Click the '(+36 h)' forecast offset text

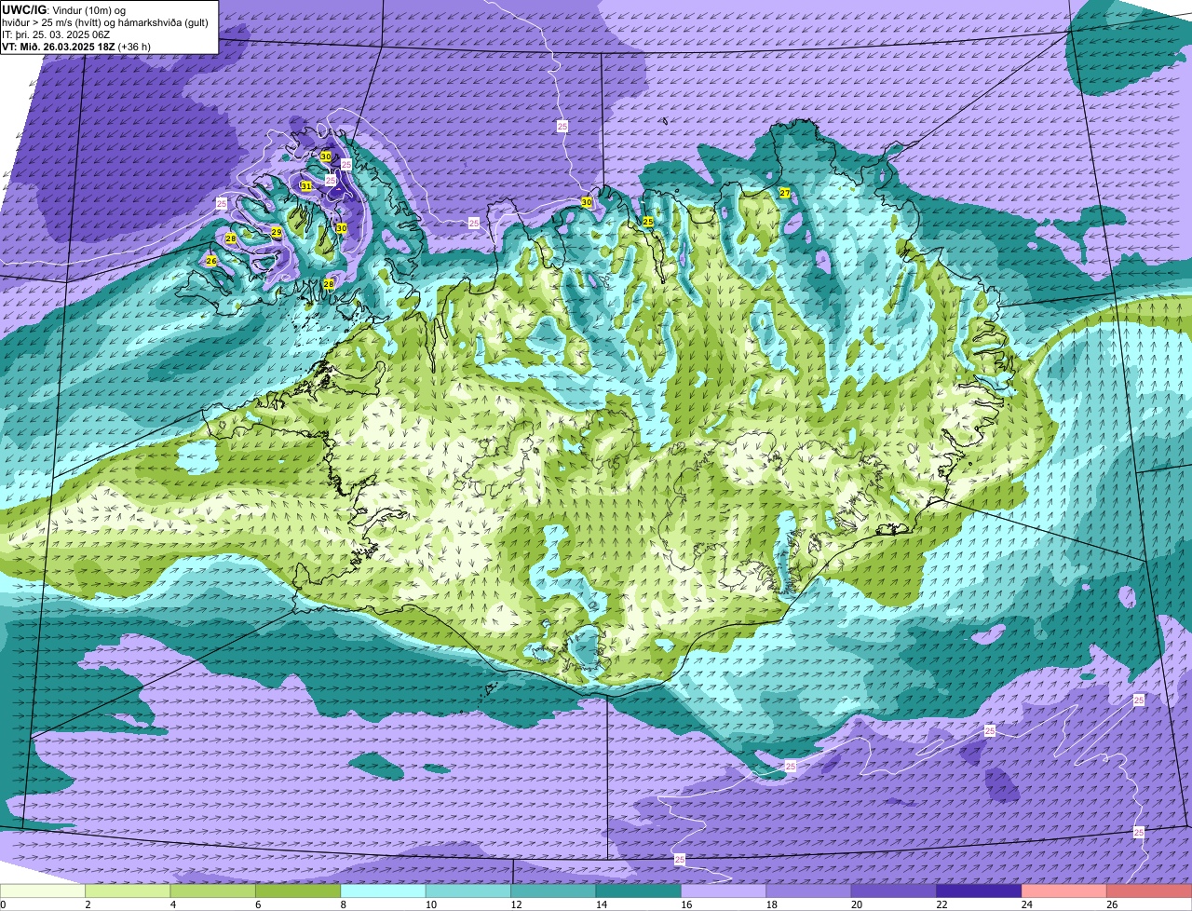(134, 47)
